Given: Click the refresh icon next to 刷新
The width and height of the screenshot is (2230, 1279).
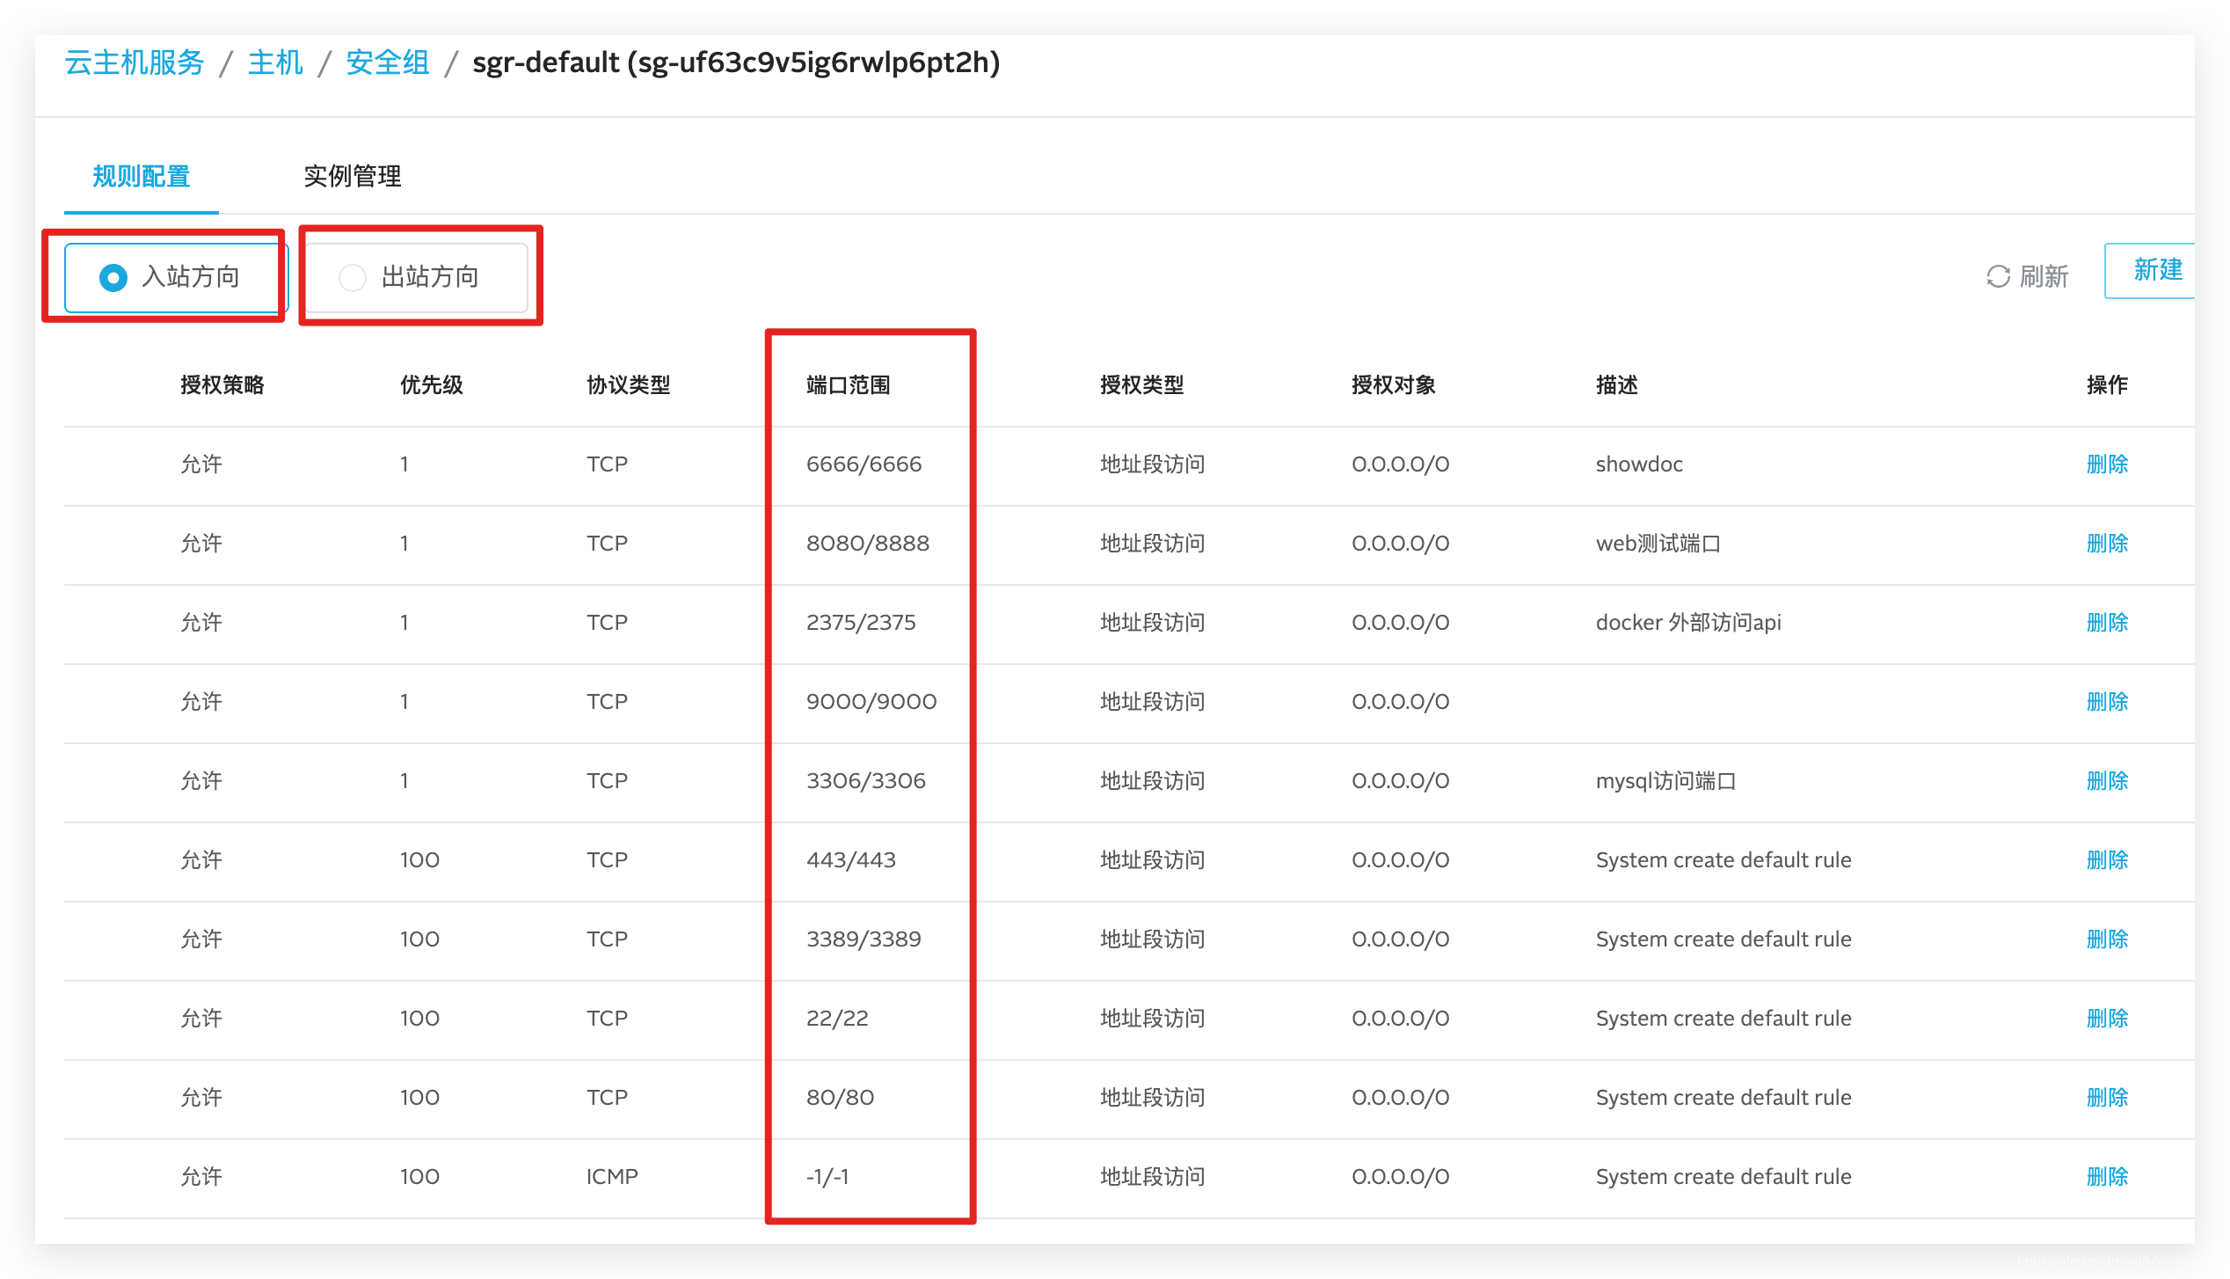Looking at the screenshot, I should pos(1997,277).
